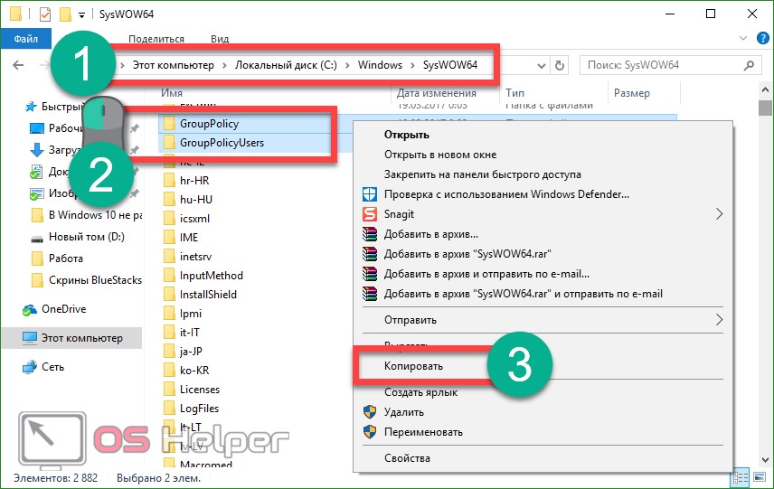774x489 pixels.
Task: Expand the chevron after Windows breadcrumb
Action: (412, 66)
